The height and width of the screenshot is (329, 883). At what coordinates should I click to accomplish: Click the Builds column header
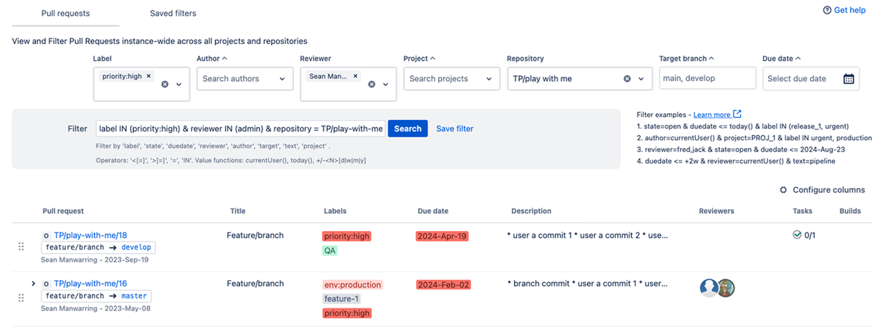tap(850, 211)
